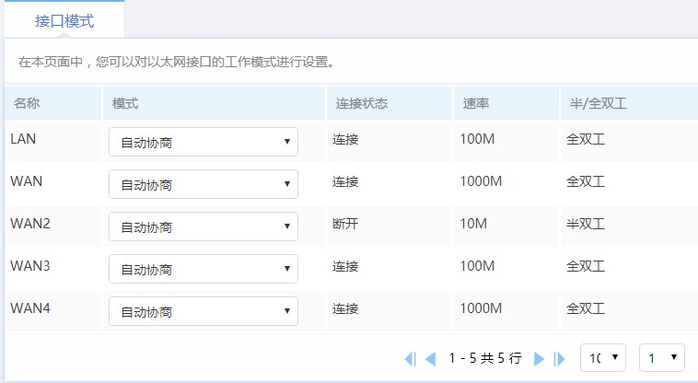Click the 名称 column header

coord(27,103)
